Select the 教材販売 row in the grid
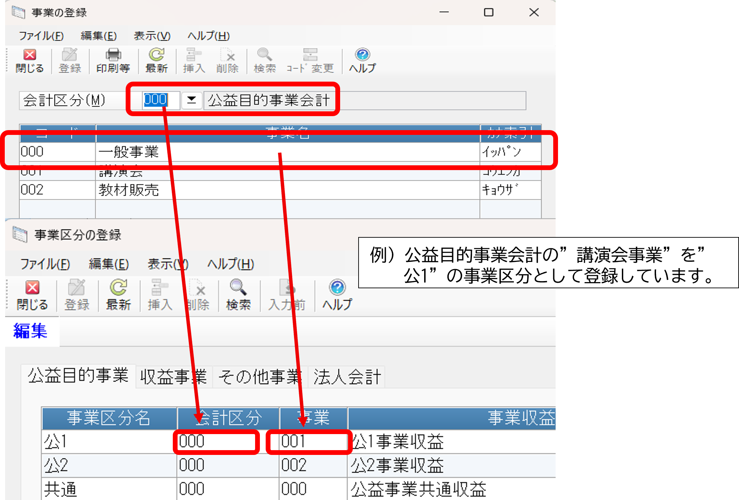 129,190
